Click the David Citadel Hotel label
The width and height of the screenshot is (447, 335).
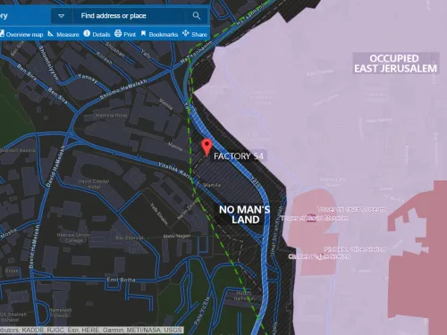click(94, 184)
